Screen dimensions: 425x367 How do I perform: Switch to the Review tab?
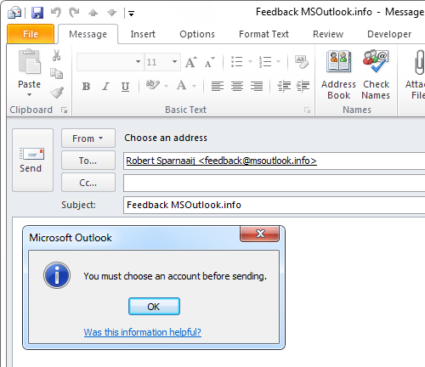click(328, 34)
